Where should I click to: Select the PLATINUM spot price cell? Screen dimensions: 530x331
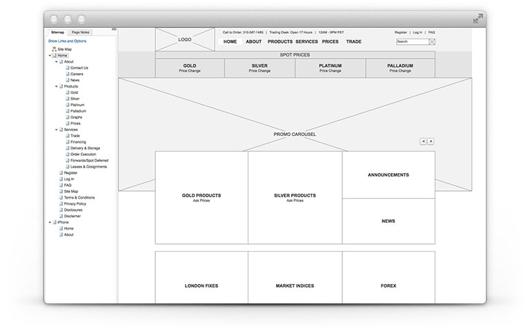(x=331, y=68)
